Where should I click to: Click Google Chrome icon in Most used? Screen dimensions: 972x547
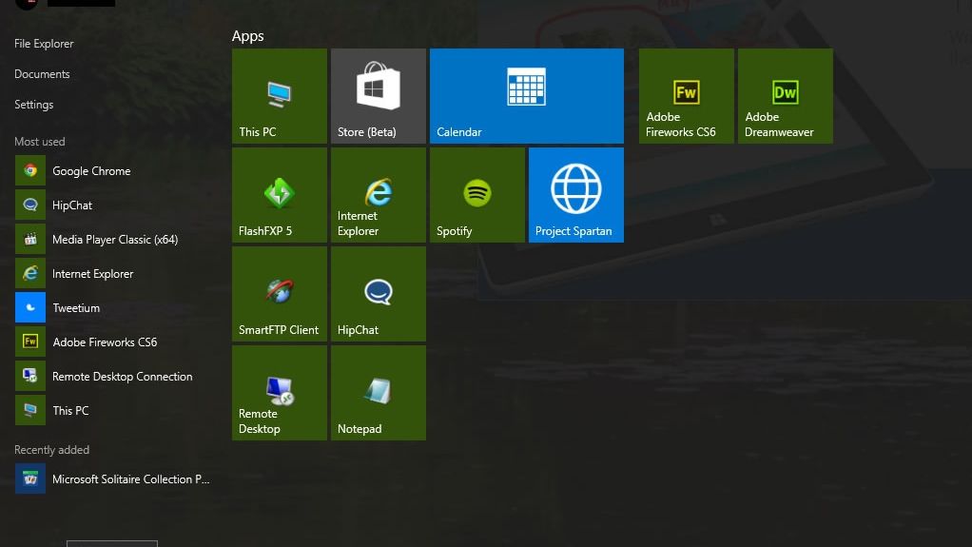[30, 170]
